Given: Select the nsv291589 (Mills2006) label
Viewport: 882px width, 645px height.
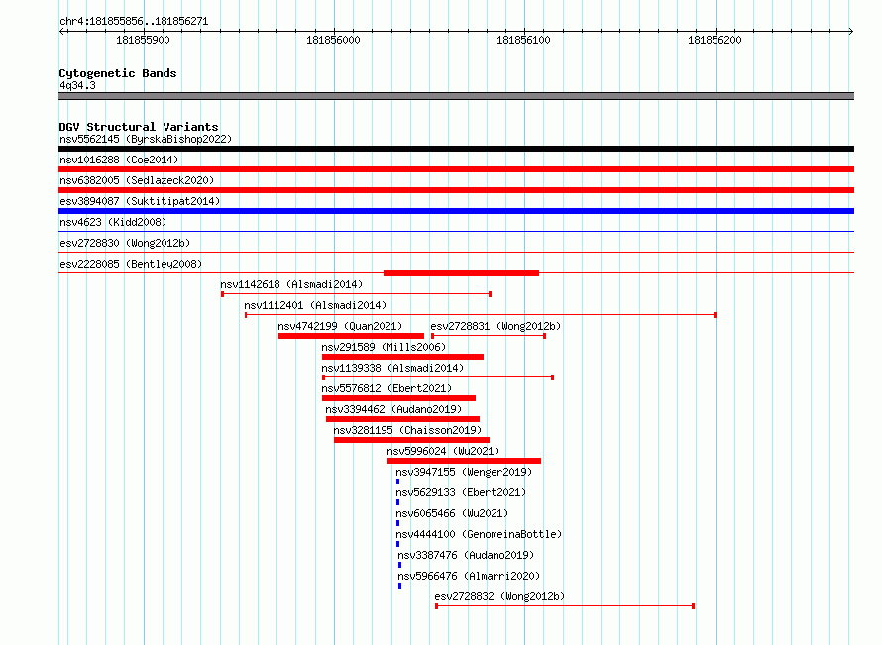Looking at the screenshot, I should (384, 347).
